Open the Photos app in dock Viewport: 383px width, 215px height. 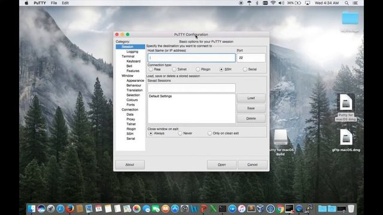(137, 208)
